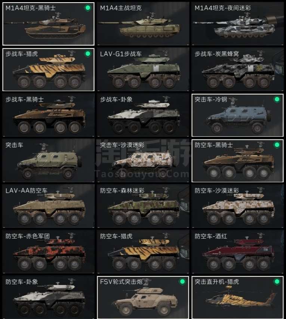Select the M1A4主战坦克 default tank skin
286x319 pixels.
[x=143, y=24]
